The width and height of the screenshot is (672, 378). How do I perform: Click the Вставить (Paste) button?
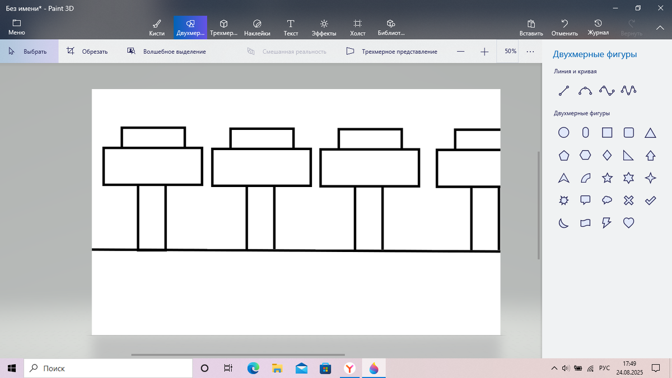pyautogui.click(x=531, y=27)
